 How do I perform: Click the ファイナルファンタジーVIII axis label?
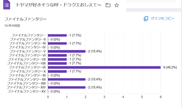27,63
